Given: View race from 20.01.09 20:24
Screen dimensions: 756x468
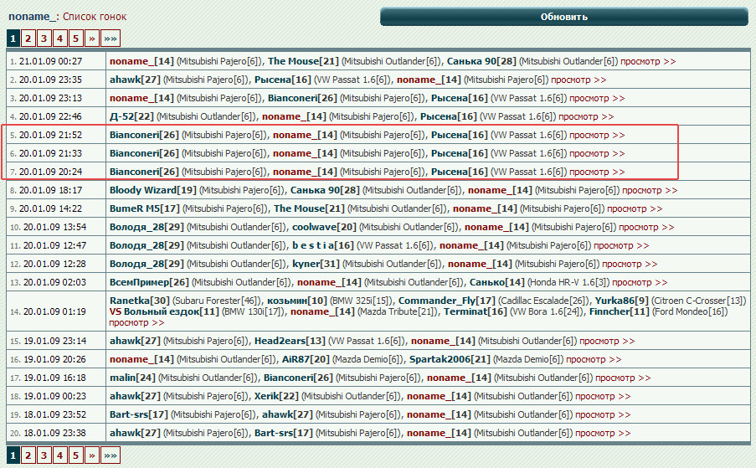Looking at the screenshot, I should (x=597, y=172).
